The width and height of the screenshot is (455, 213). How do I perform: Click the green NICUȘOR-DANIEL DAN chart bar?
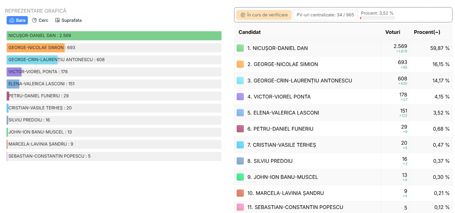[114, 36]
